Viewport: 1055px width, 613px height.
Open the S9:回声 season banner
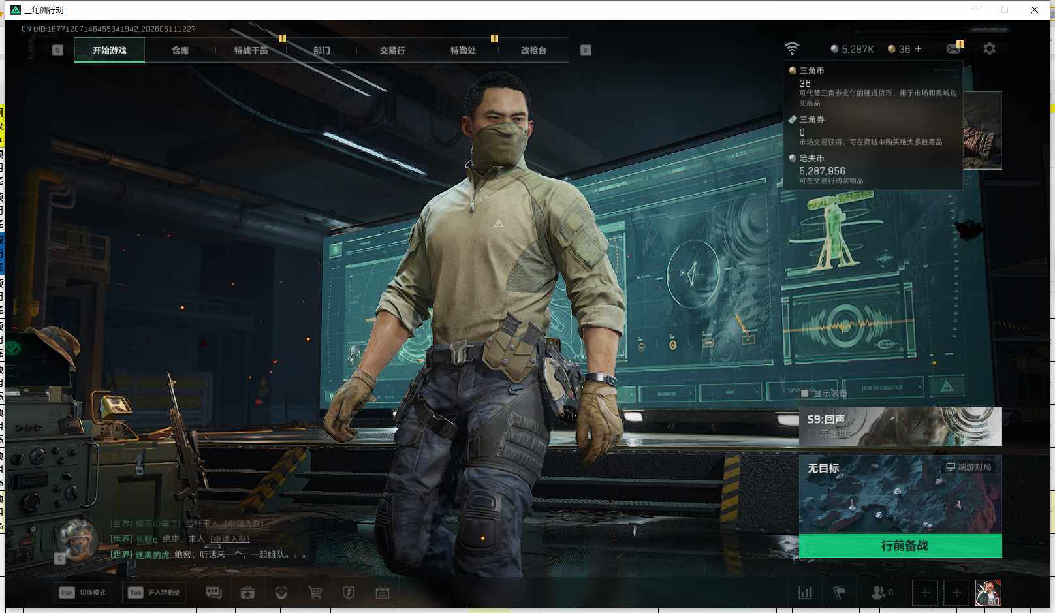(x=900, y=426)
